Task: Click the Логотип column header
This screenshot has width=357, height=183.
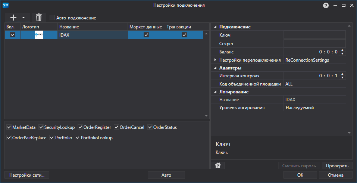Action: tap(39, 27)
